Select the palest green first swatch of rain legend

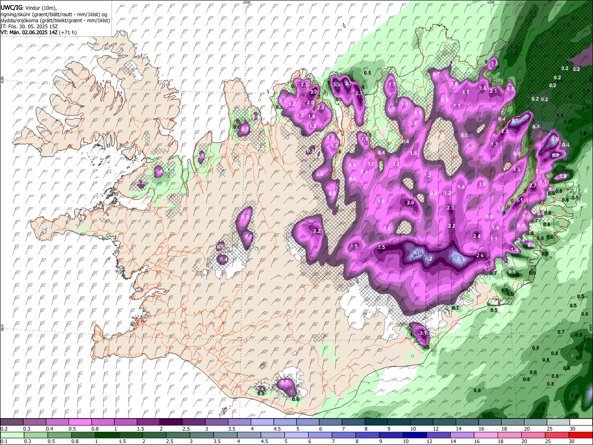12,435
